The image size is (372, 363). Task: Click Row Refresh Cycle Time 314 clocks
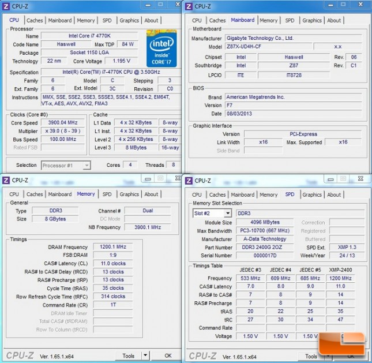113,296
